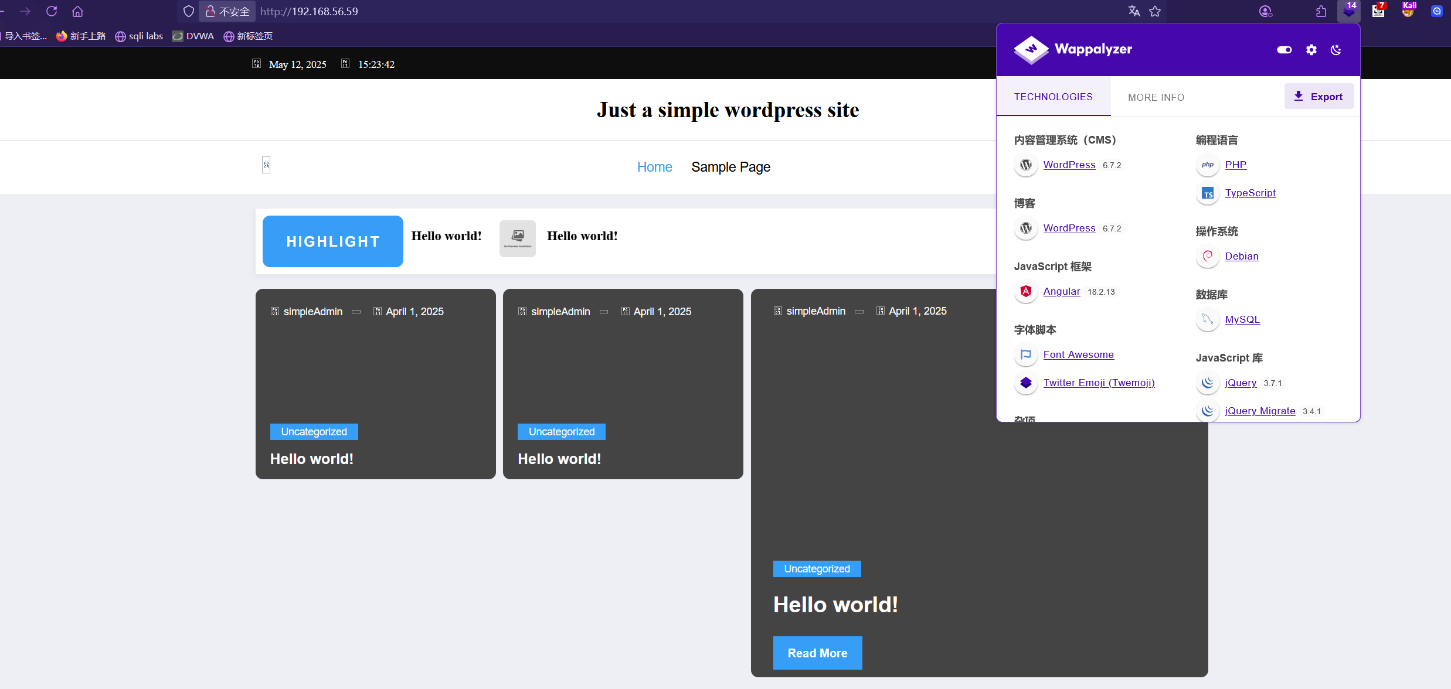Open Wappalyzer settings gear icon
The width and height of the screenshot is (1451, 689).
(x=1311, y=50)
